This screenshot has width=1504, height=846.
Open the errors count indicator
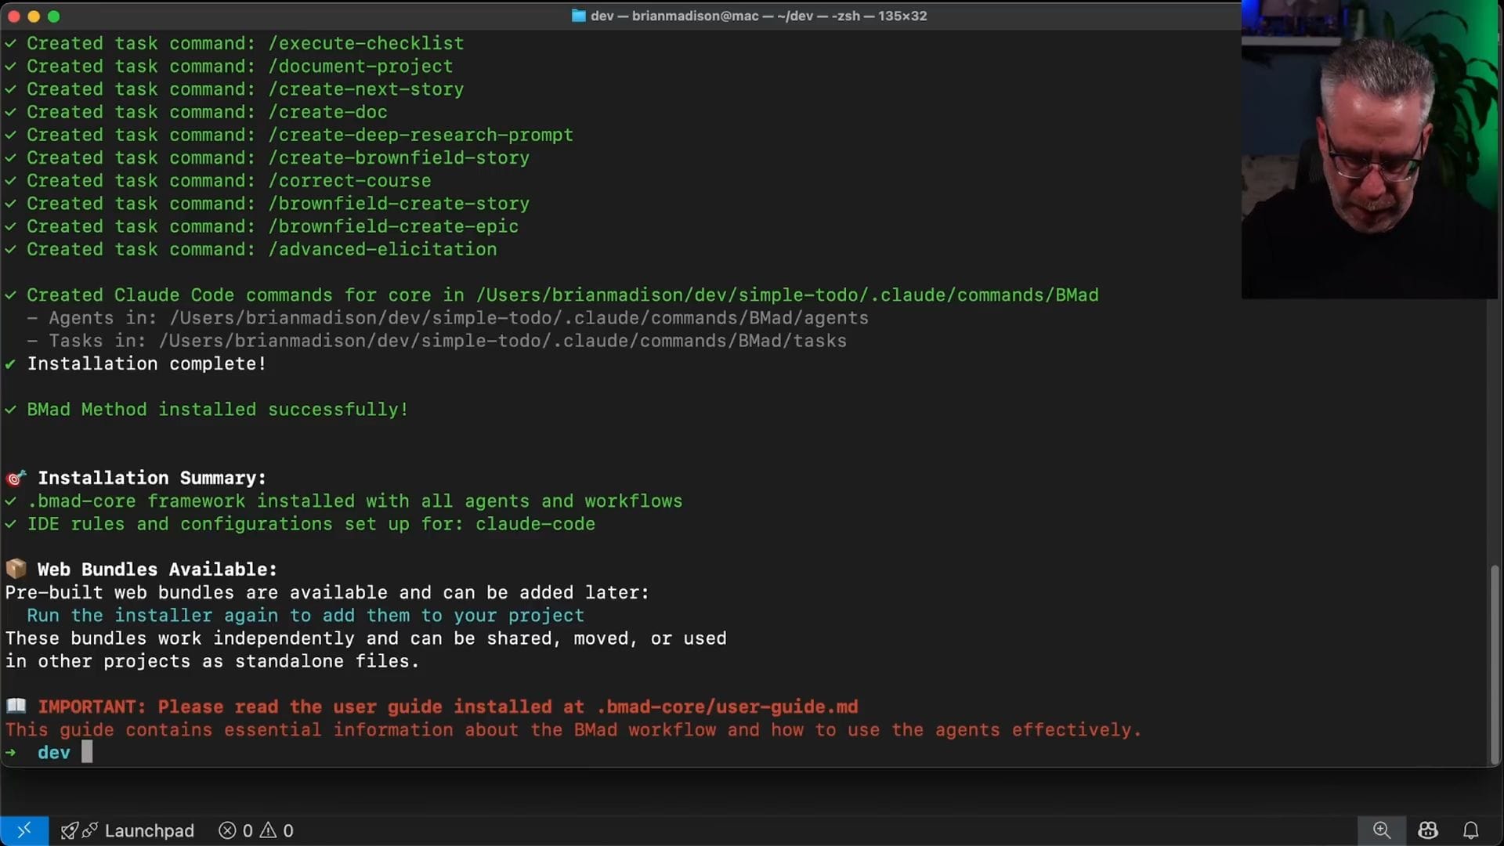click(x=236, y=830)
